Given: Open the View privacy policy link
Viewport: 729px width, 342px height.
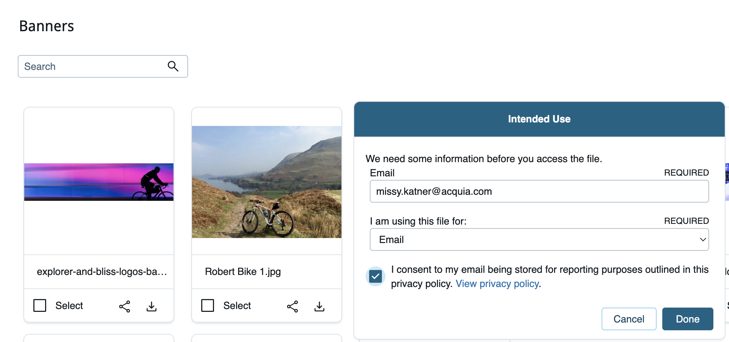Looking at the screenshot, I should point(497,284).
